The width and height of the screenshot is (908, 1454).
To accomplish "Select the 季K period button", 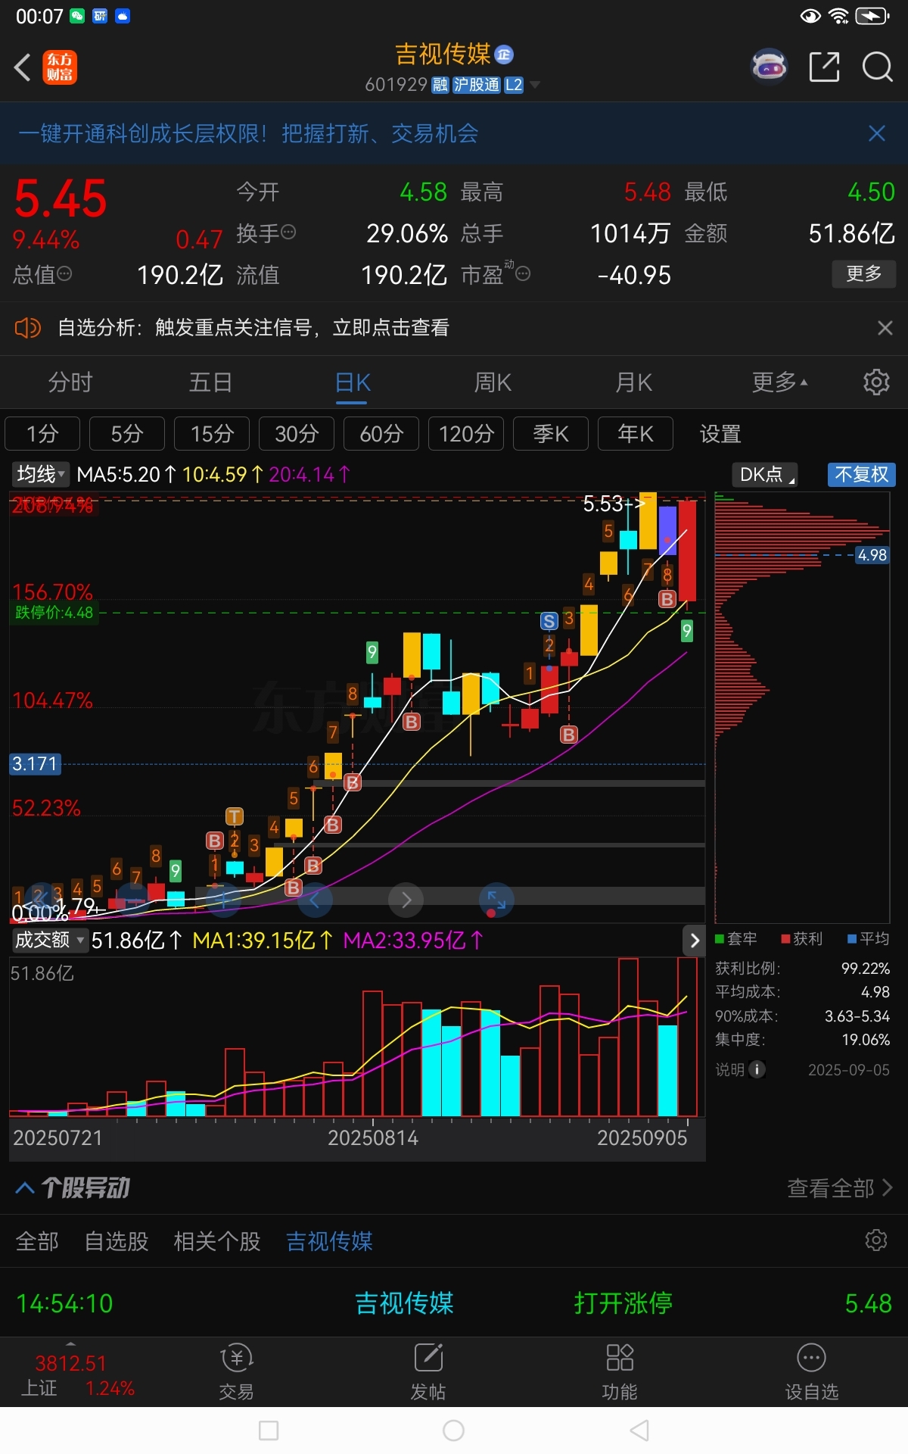I will coord(551,434).
